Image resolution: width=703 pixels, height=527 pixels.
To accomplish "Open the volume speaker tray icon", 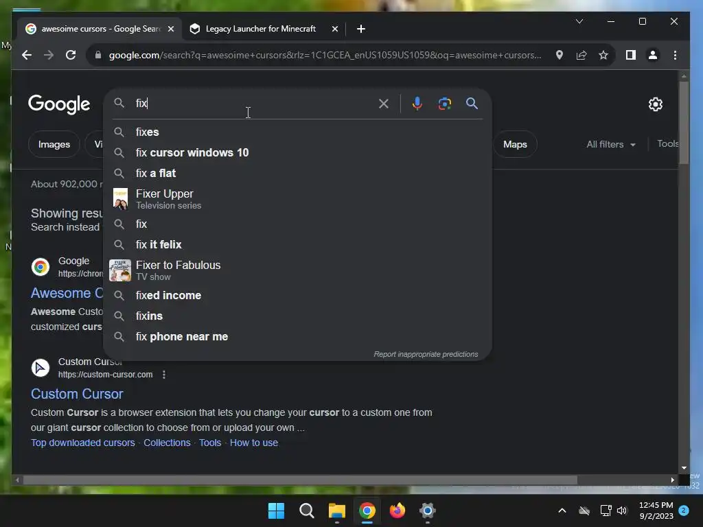I will pyautogui.click(x=622, y=511).
